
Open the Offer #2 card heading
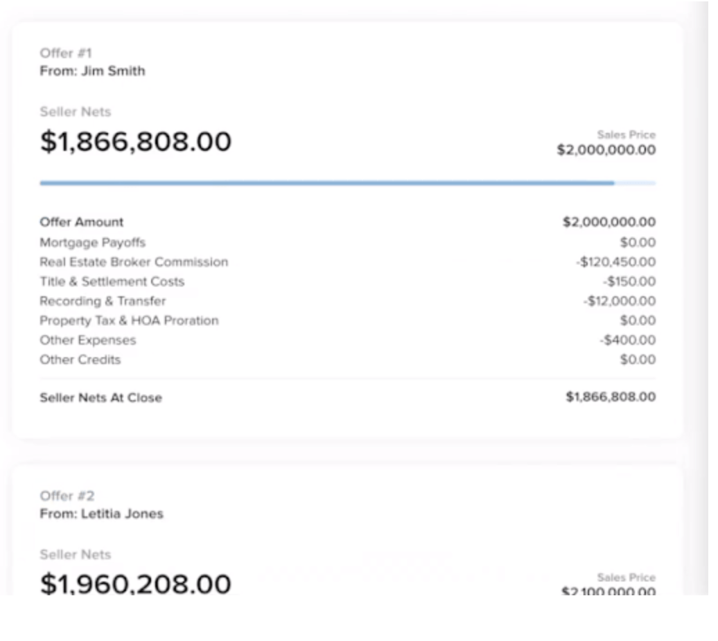pyautogui.click(x=67, y=496)
